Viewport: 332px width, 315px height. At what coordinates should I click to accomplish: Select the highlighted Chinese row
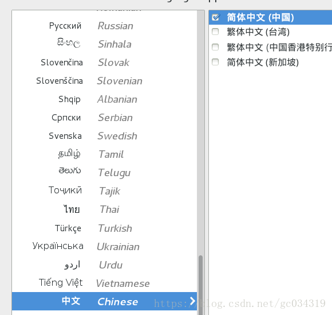(x=104, y=301)
